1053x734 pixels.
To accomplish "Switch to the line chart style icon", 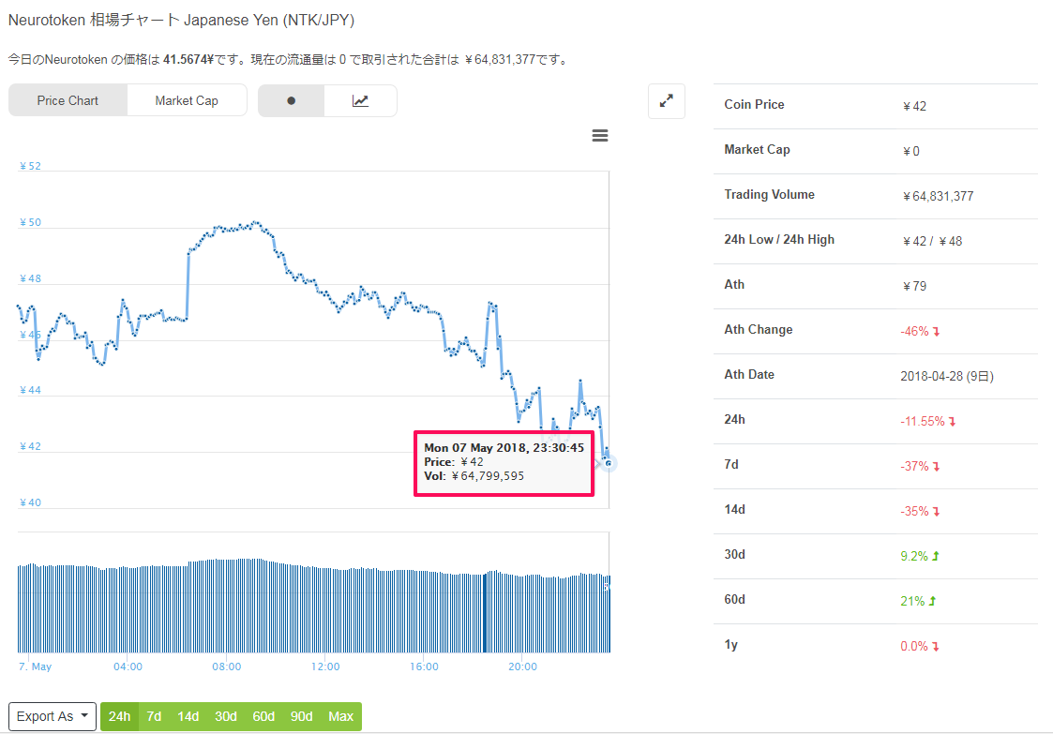I will (360, 101).
